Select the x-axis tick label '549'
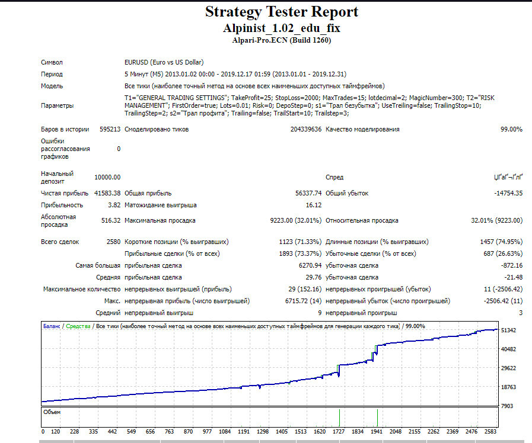 131,432
